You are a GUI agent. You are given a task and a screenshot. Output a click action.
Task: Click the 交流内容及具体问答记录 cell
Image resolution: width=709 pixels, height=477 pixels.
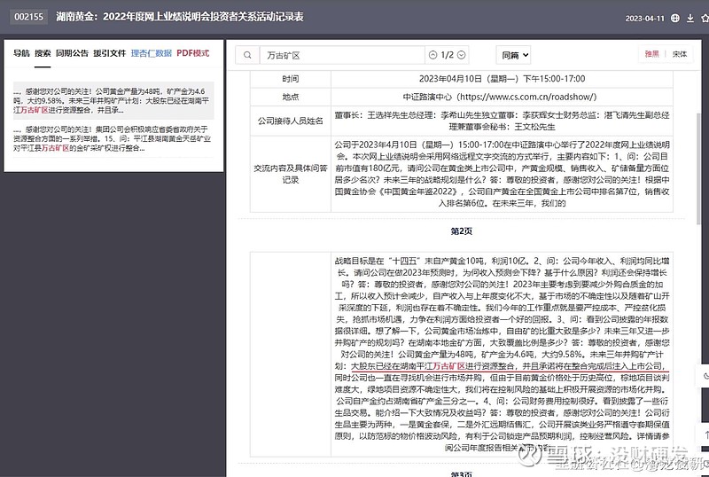291,174
